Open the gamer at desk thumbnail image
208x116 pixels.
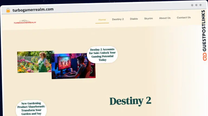[73, 66]
